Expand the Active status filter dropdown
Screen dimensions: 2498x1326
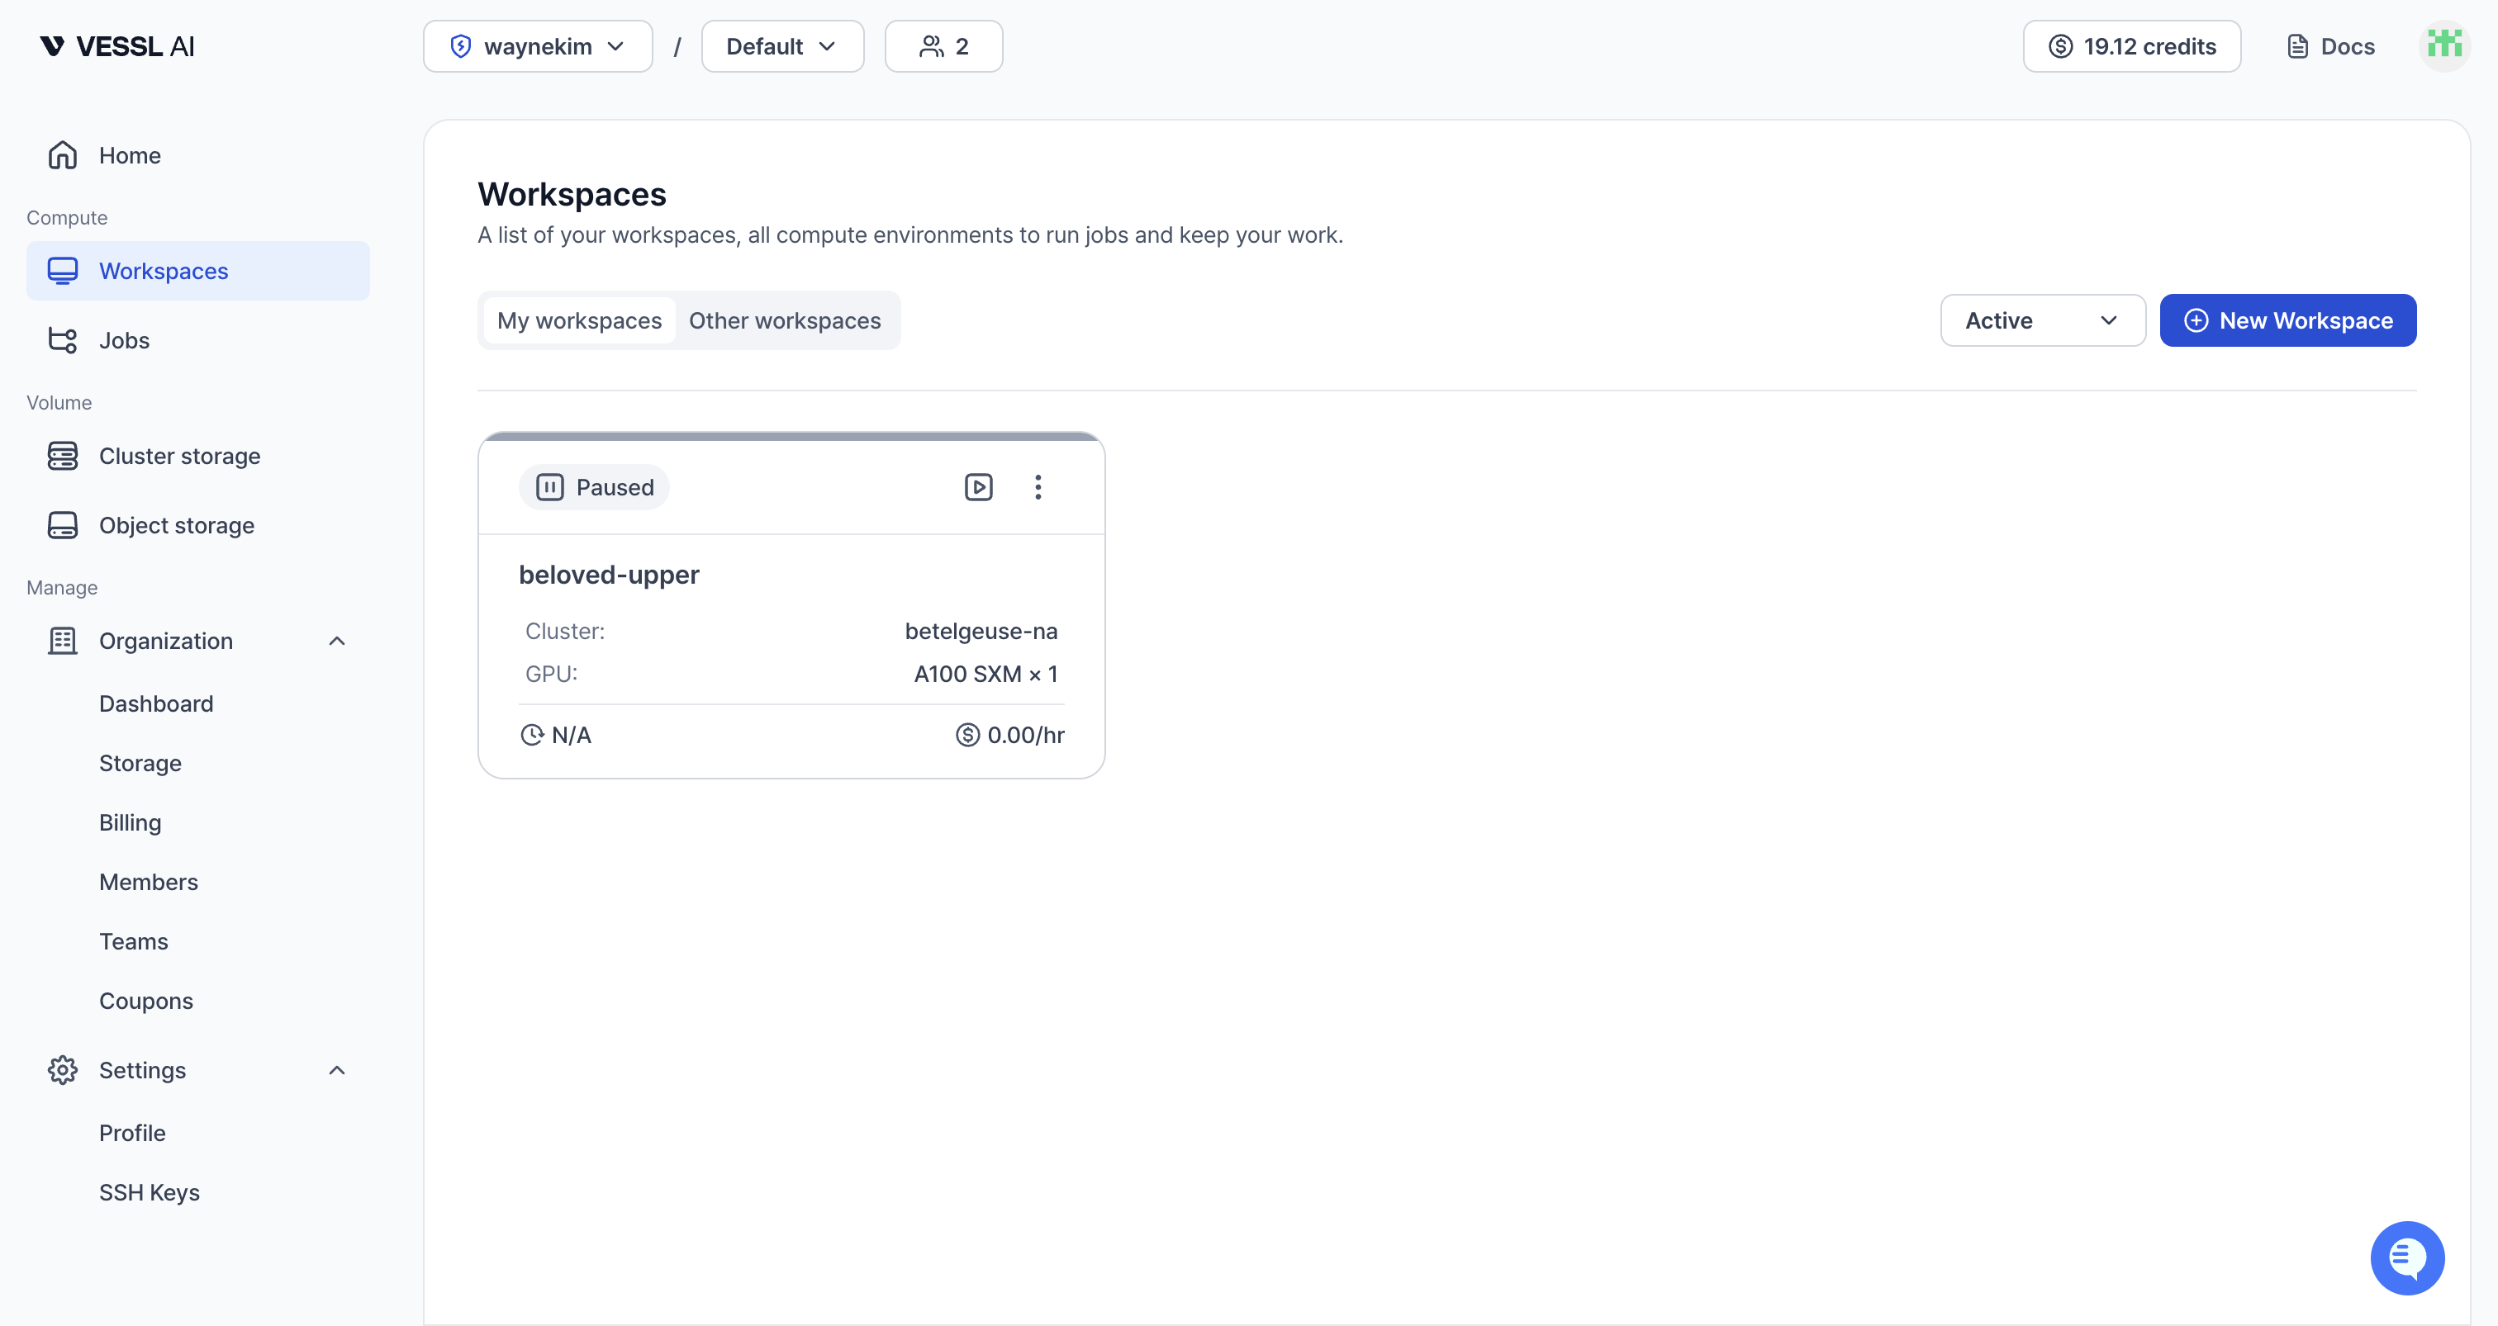pyautogui.click(x=2042, y=320)
